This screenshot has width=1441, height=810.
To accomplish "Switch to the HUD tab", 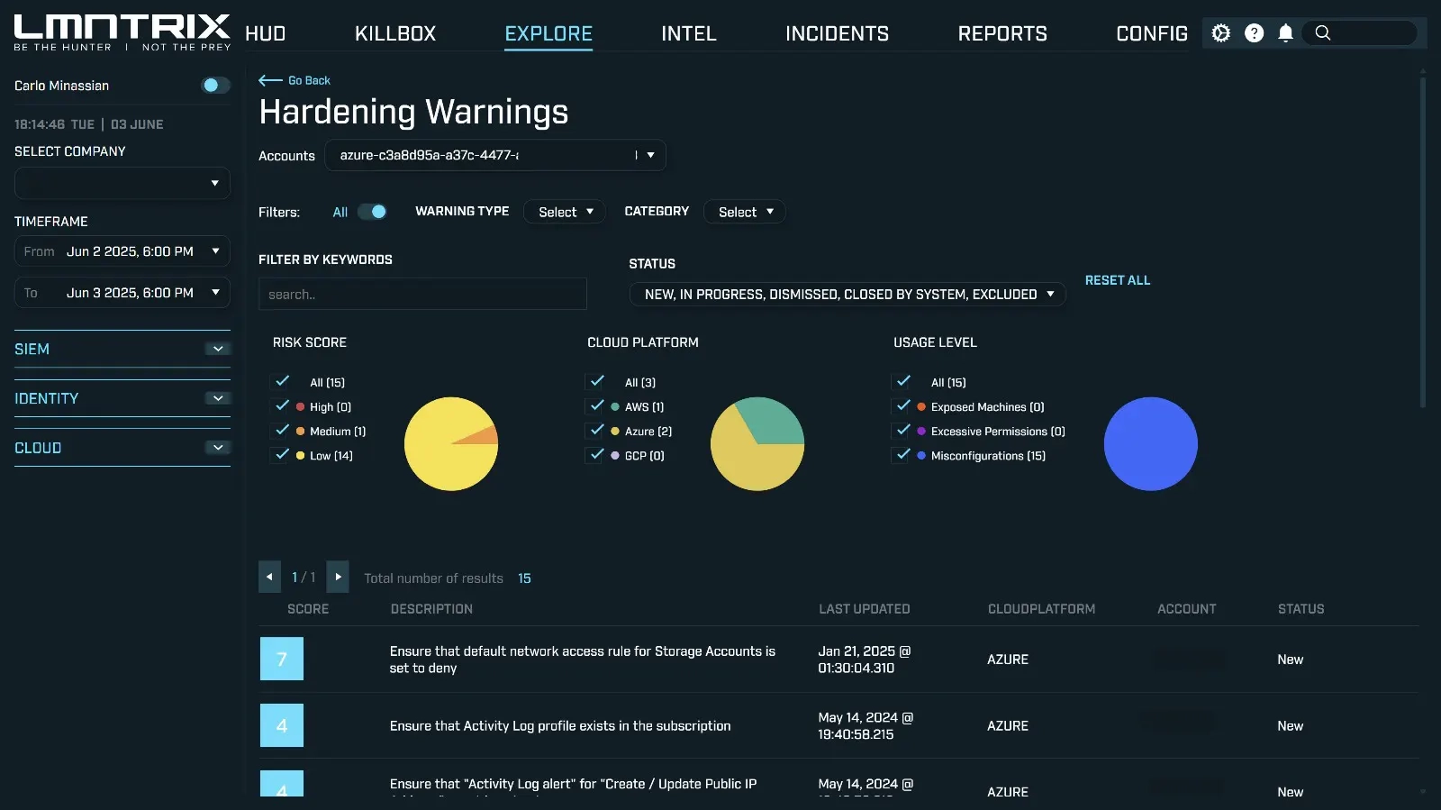I will [x=265, y=33].
